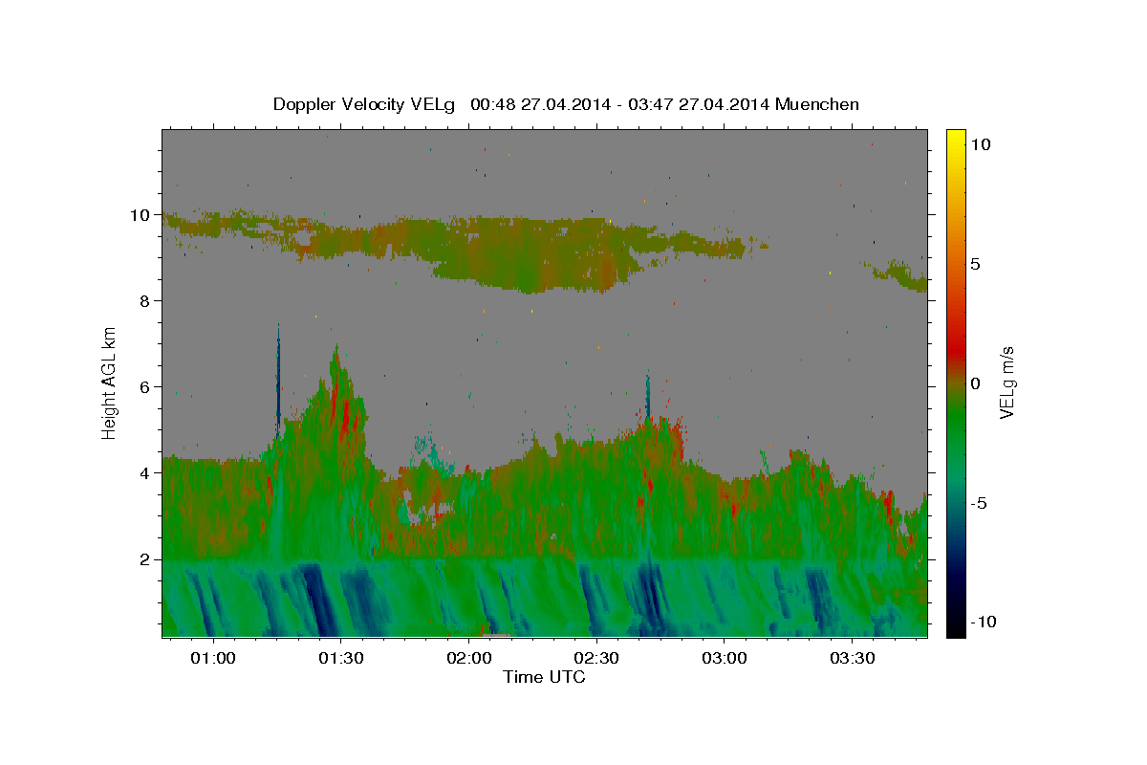Click the height axis label 10

(x=139, y=215)
